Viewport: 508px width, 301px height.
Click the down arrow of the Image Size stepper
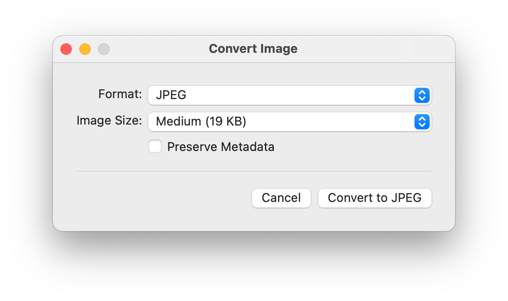(x=422, y=125)
